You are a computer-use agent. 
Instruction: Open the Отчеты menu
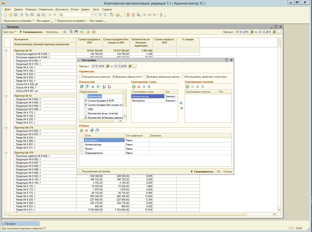[x=75, y=9]
